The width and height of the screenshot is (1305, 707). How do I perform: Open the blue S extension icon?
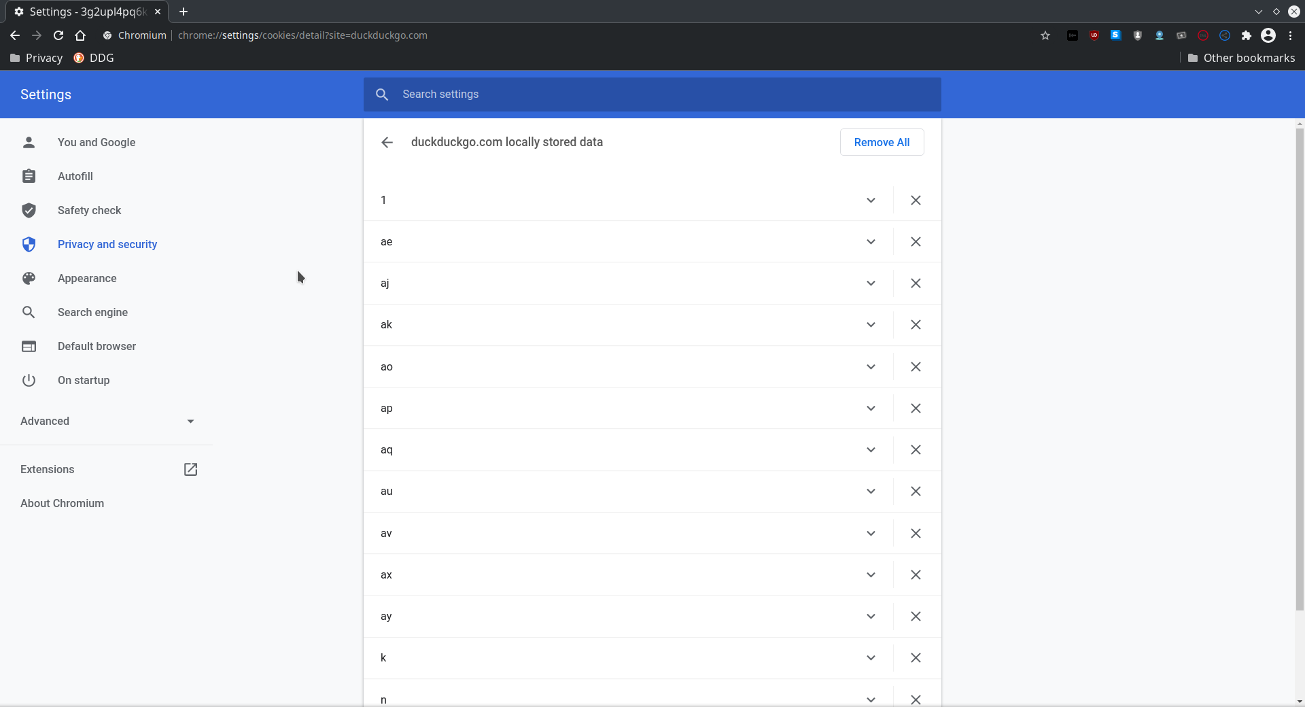tap(1116, 35)
